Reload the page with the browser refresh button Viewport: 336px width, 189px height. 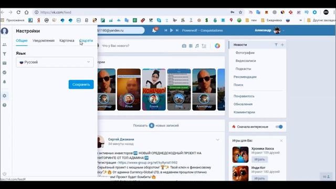point(18,12)
